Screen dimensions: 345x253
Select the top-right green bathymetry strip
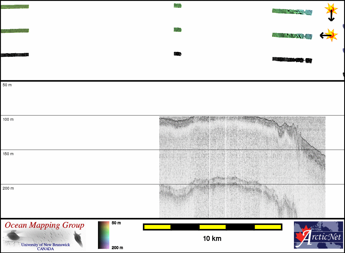tap(292, 12)
